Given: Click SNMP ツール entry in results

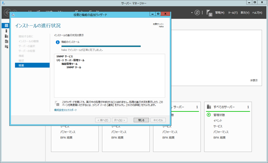Looking at the screenshot, I should (74, 67).
